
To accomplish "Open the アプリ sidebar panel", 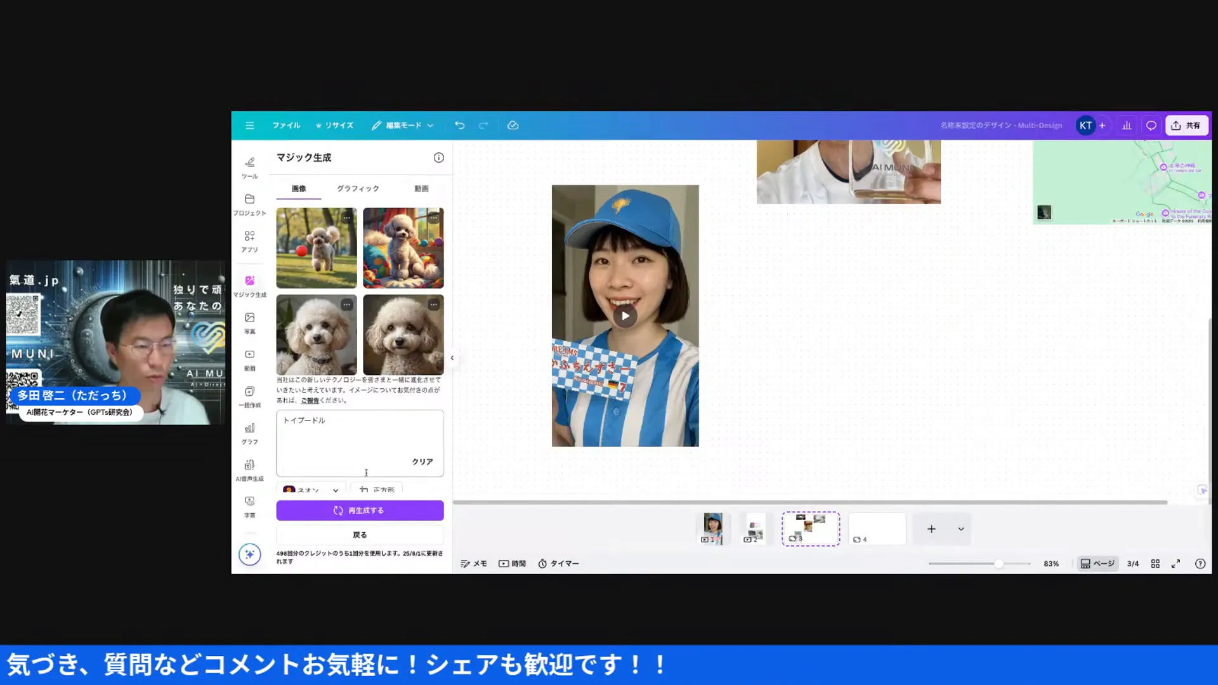I will (x=250, y=241).
